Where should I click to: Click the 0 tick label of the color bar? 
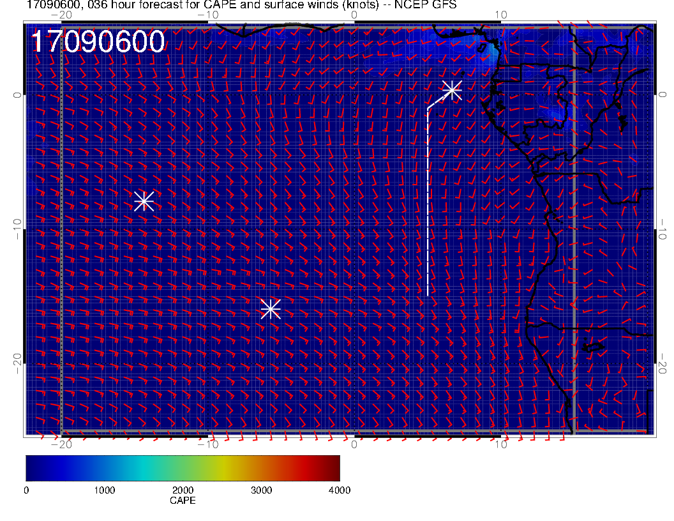coord(26,490)
